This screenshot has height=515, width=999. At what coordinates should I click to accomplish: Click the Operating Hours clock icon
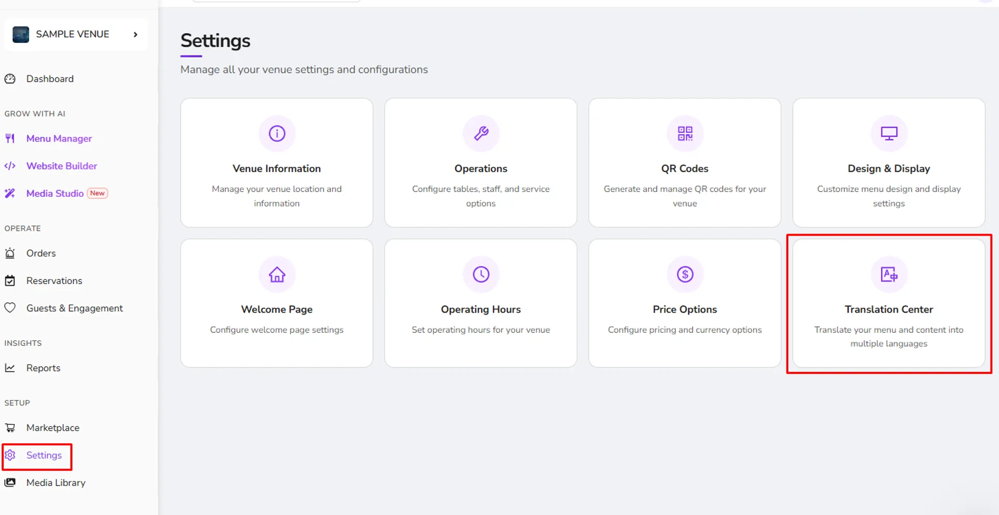481,274
